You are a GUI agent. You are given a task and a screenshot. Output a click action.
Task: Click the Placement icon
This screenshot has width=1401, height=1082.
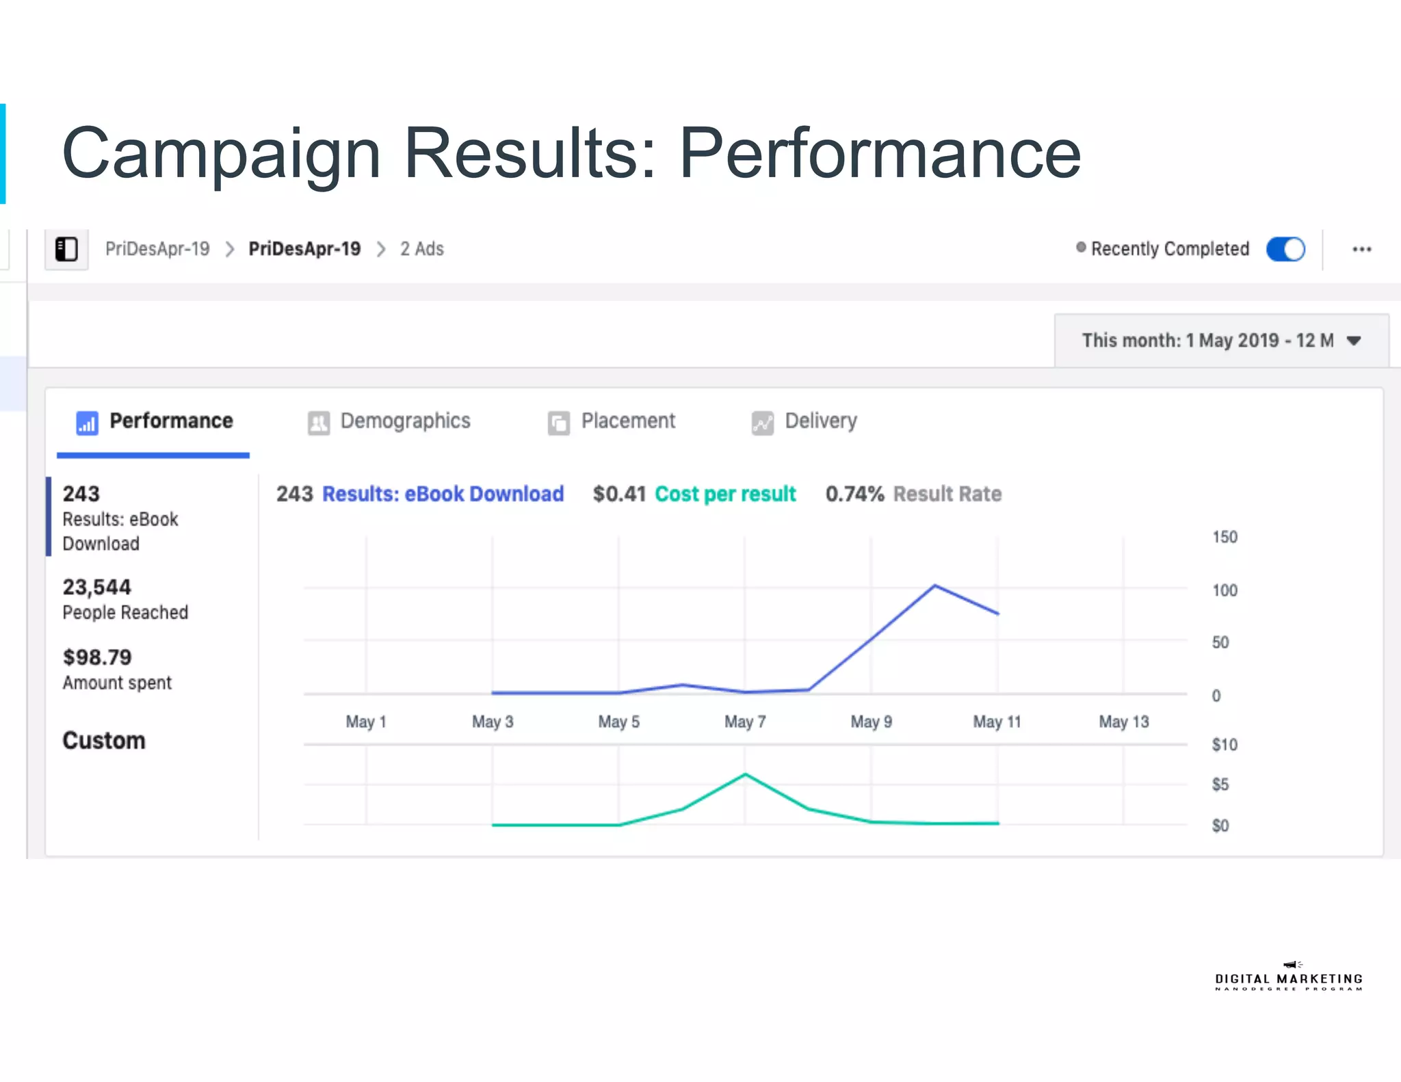559,423
